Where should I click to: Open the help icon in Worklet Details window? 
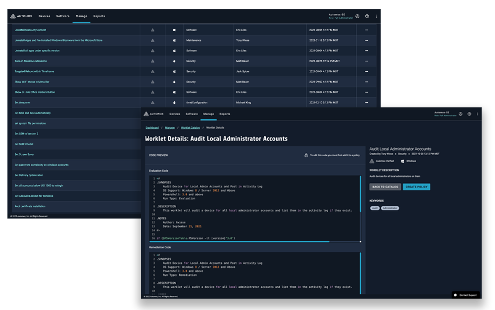[x=469, y=114]
